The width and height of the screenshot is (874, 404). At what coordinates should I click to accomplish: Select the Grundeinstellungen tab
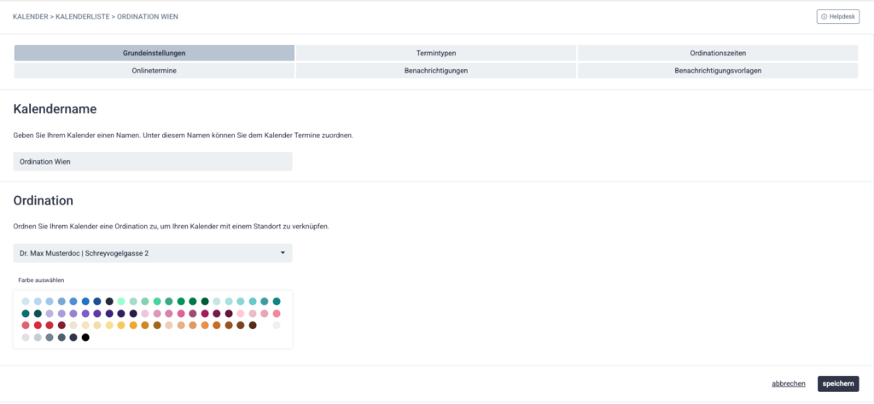pyautogui.click(x=154, y=53)
